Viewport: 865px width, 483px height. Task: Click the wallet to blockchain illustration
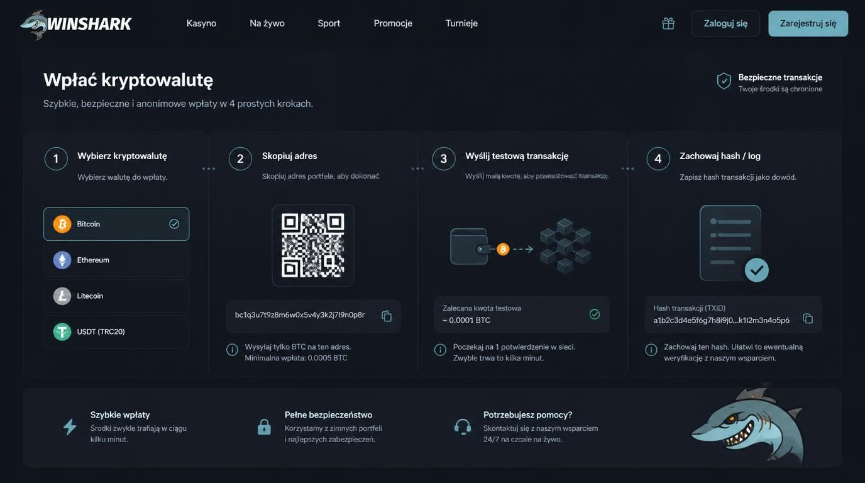coord(521,246)
